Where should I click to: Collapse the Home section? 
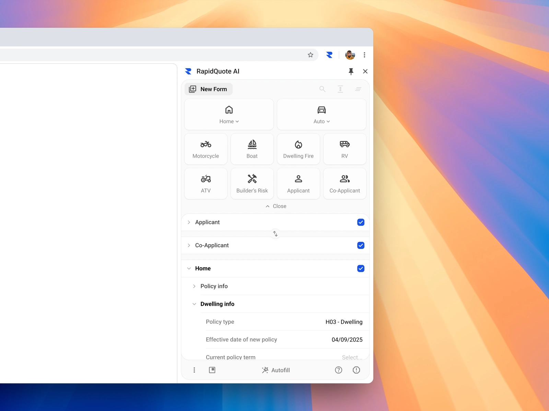point(189,269)
